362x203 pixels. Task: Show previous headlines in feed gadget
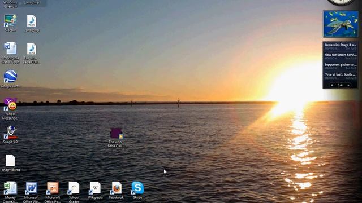[332, 85]
